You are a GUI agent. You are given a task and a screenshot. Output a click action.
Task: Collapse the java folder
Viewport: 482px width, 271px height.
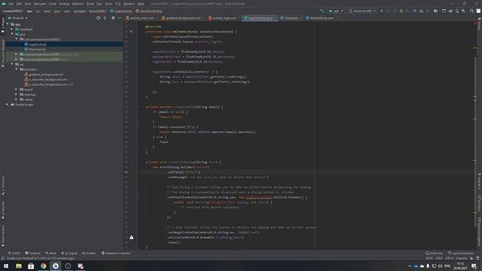coord(12,34)
